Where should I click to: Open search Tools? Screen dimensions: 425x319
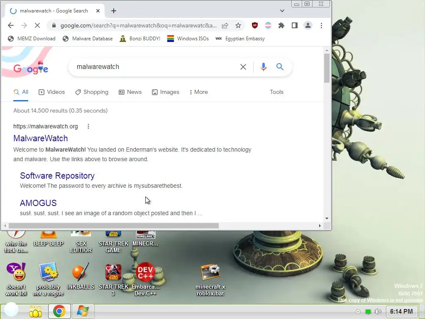[x=276, y=92]
